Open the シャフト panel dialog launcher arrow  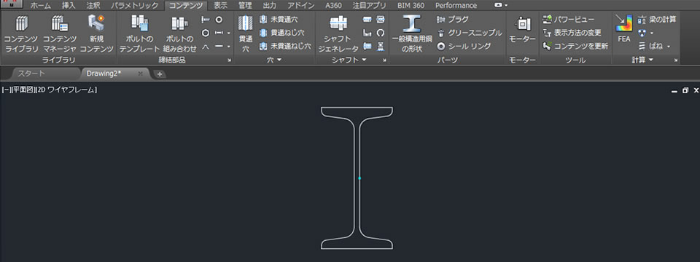pos(384,60)
